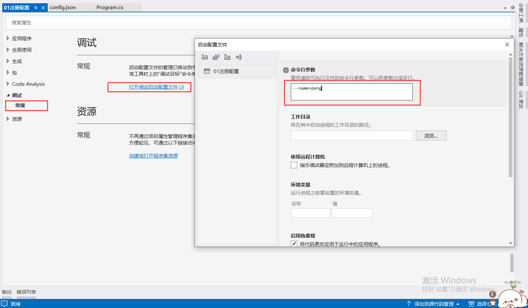
Task: Open the 诊断工具 side tab
Action: (521, 13)
